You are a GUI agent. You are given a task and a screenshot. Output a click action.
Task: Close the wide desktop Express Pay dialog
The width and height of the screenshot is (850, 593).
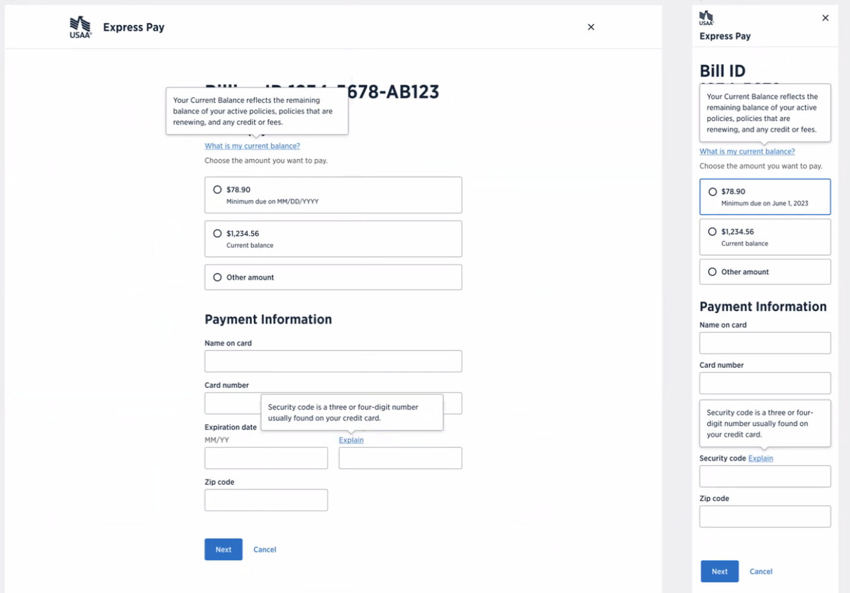tap(591, 27)
